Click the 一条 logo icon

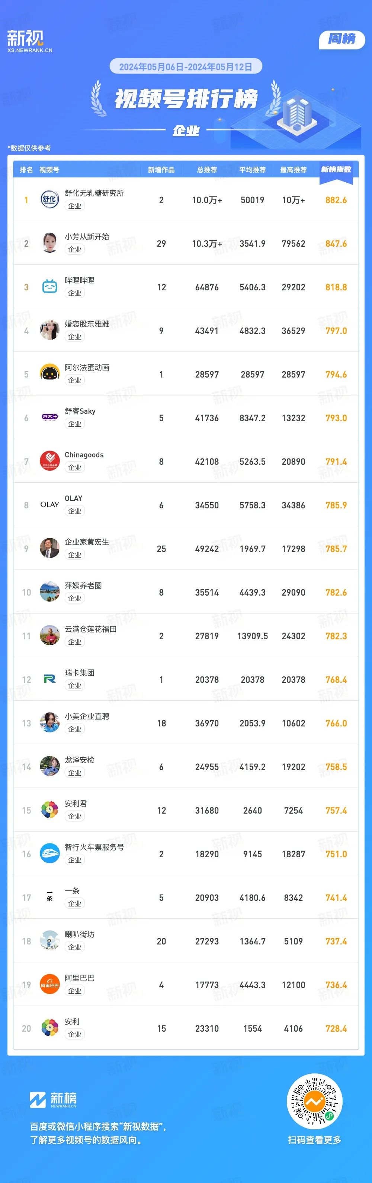click(x=49, y=897)
